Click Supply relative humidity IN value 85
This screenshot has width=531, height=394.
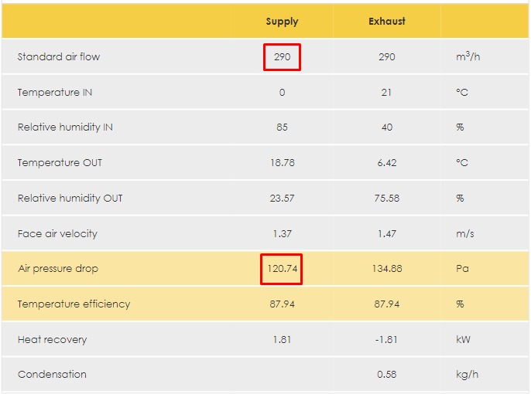pyautogui.click(x=282, y=127)
